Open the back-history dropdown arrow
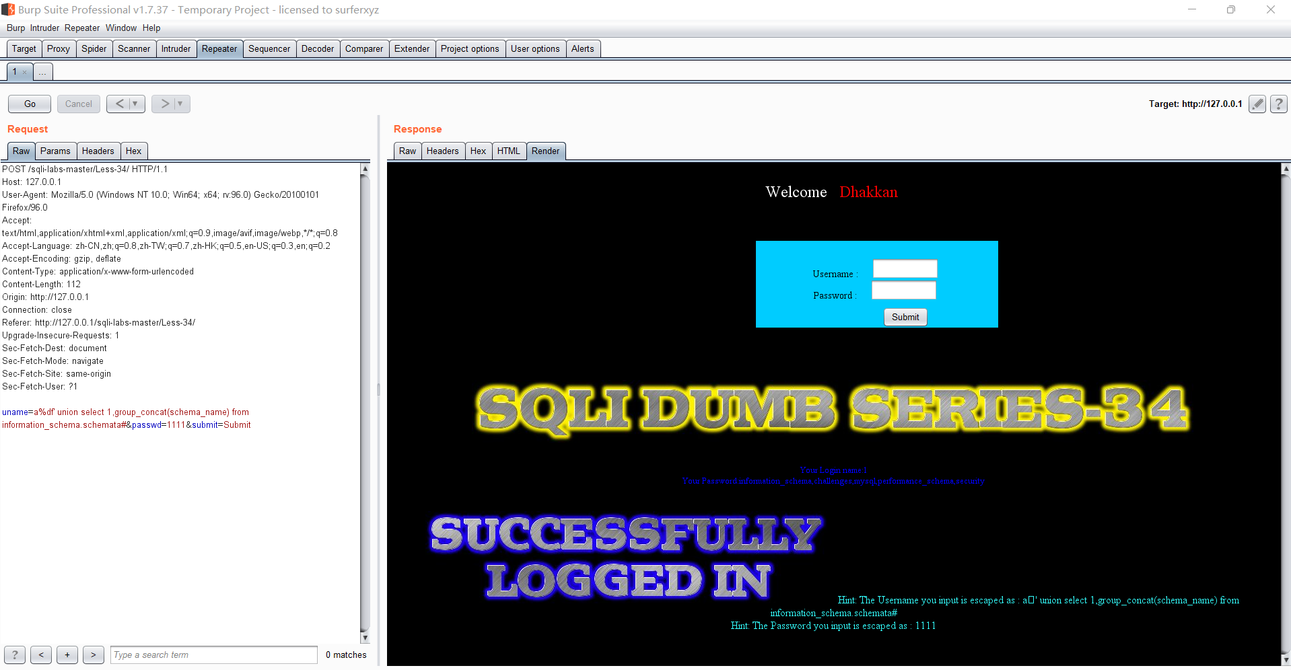This screenshot has height=670, width=1291. 136,104
